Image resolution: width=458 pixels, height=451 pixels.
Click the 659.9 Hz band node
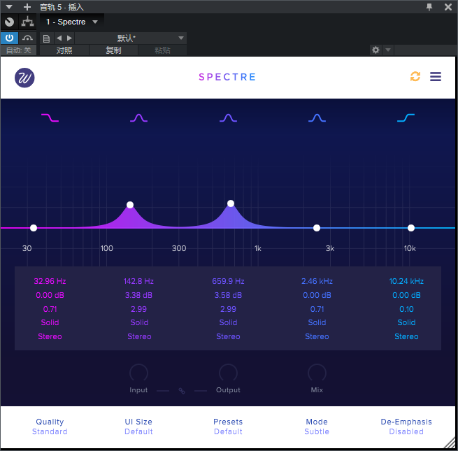pyautogui.click(x=231, y=203)
